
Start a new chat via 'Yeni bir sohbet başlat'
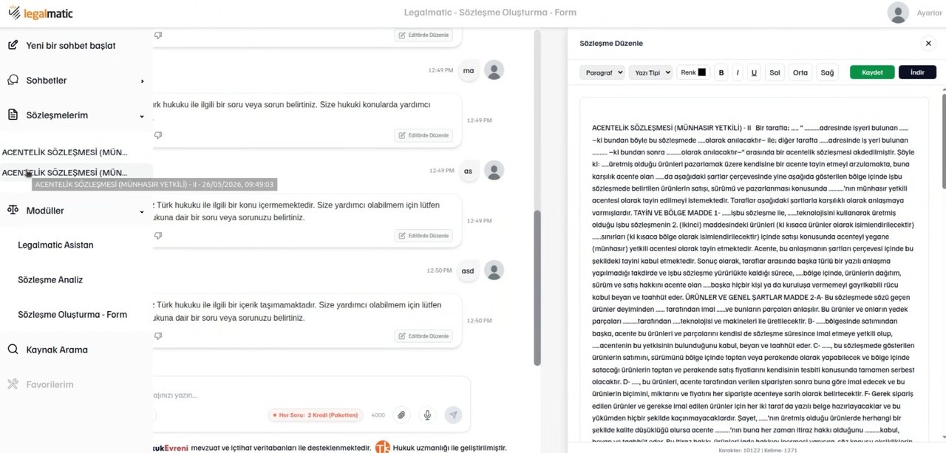point(71,46)
